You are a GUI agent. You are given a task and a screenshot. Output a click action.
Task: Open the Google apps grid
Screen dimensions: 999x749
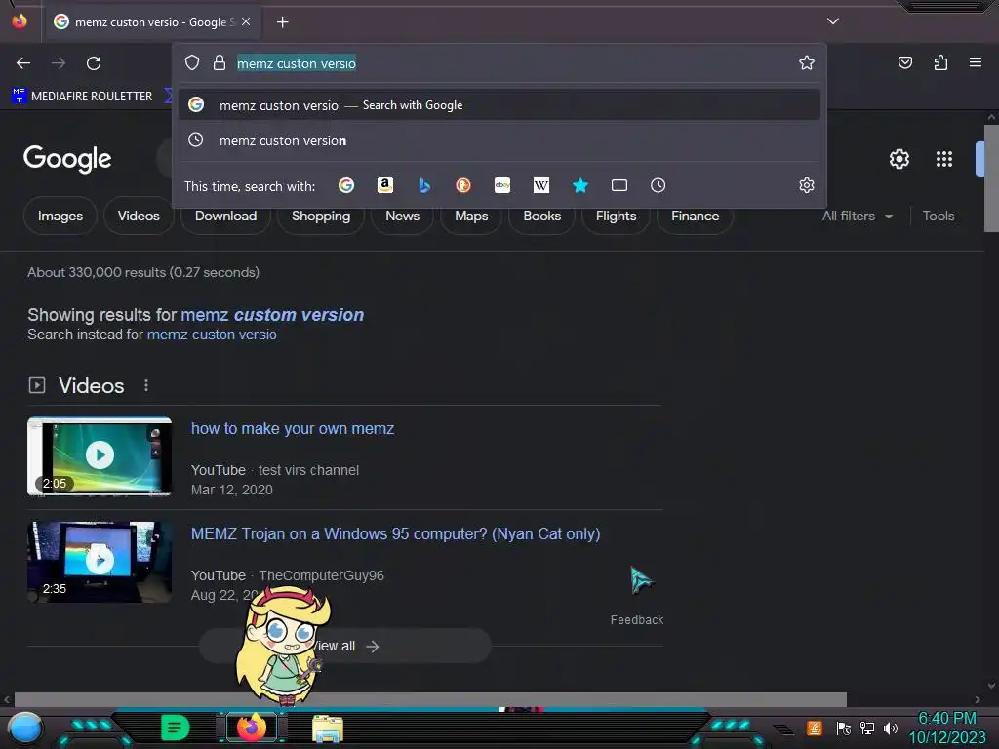[x=943, y=159]
